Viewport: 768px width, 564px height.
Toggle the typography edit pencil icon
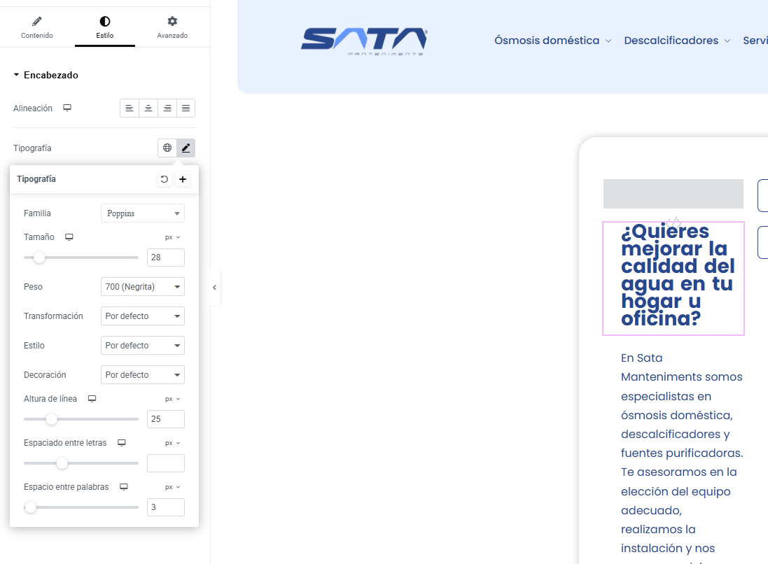(x=186, y=148)
